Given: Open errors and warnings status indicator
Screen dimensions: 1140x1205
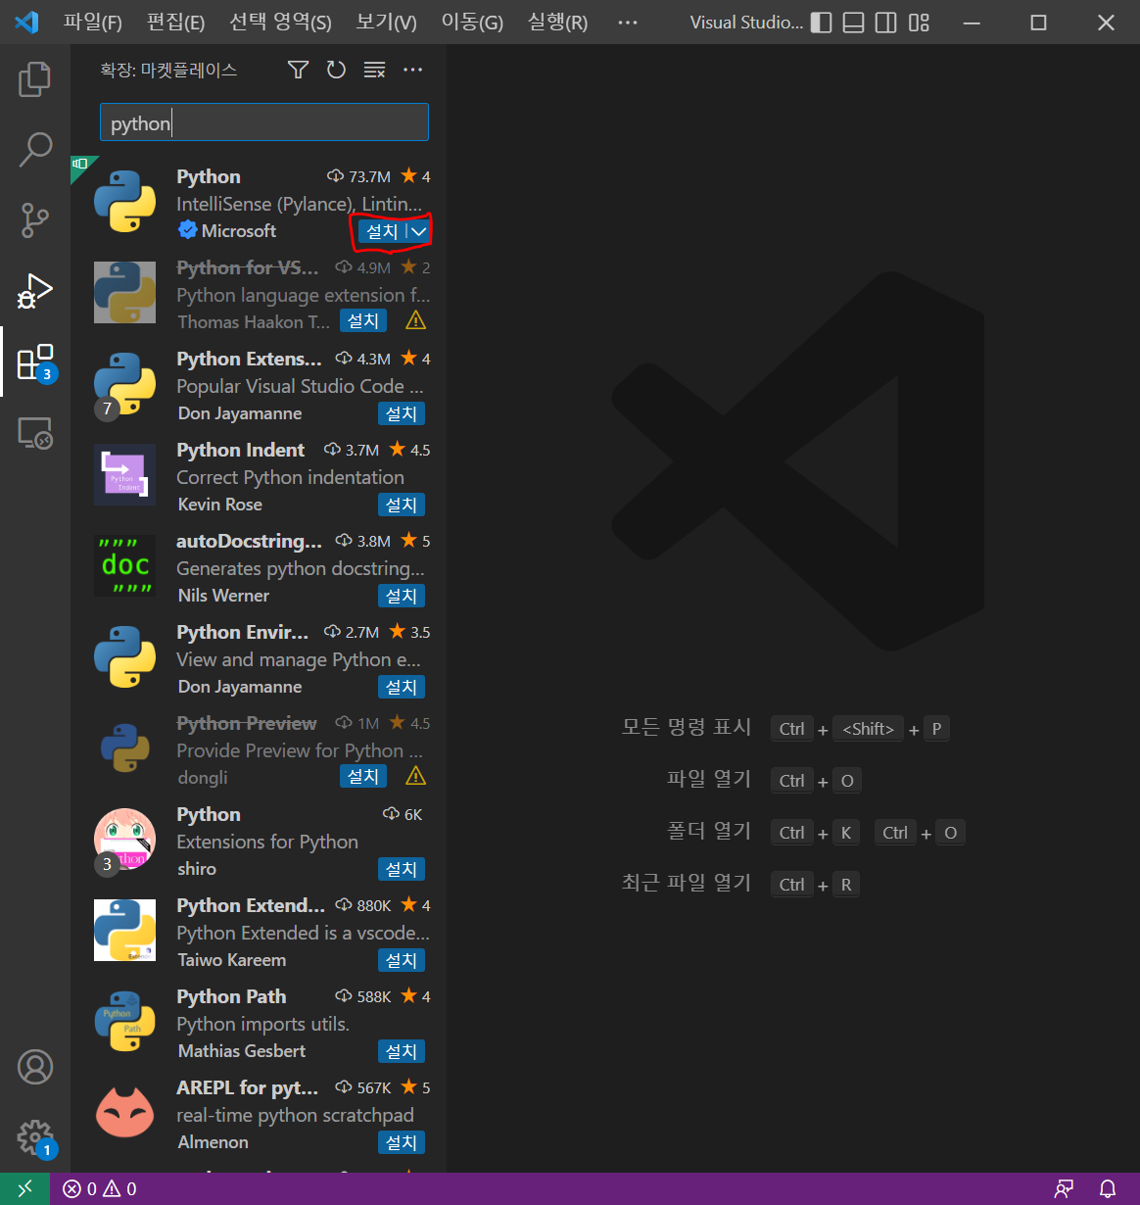Looking at the screenshot, I should tap(100, 1189).
